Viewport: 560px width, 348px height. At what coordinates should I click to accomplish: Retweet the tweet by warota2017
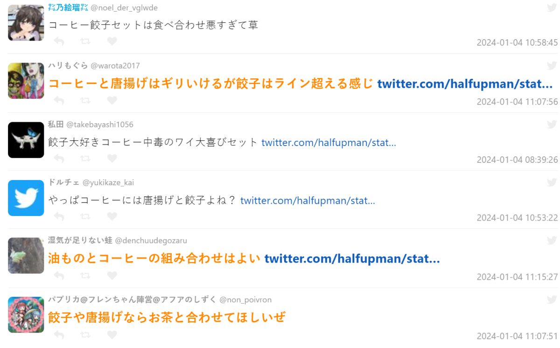(85, 100)
